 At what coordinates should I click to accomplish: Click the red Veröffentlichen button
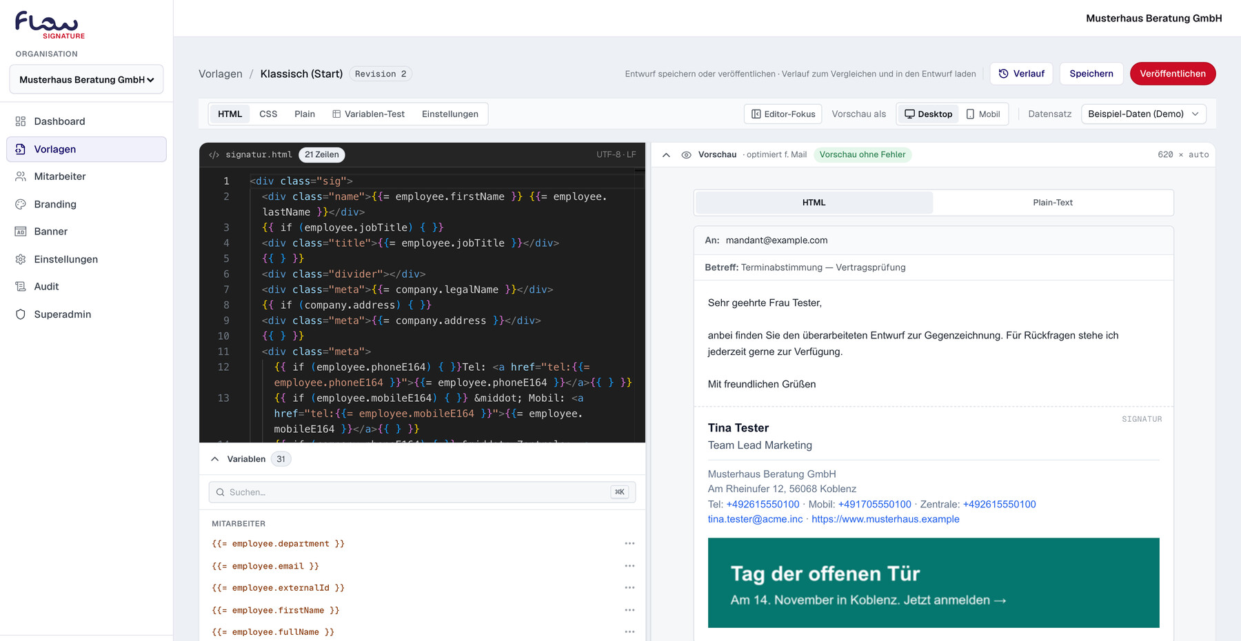(1173, 74)
